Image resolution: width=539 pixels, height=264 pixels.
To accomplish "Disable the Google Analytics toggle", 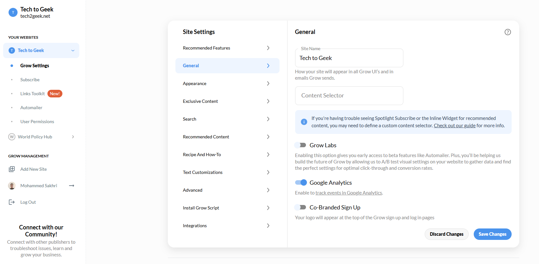I will coord(301,182).
